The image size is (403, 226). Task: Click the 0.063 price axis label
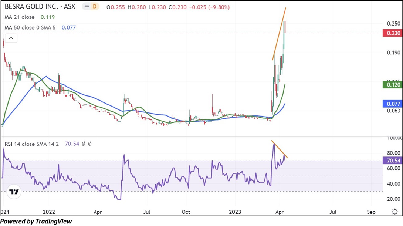(393, 111)
